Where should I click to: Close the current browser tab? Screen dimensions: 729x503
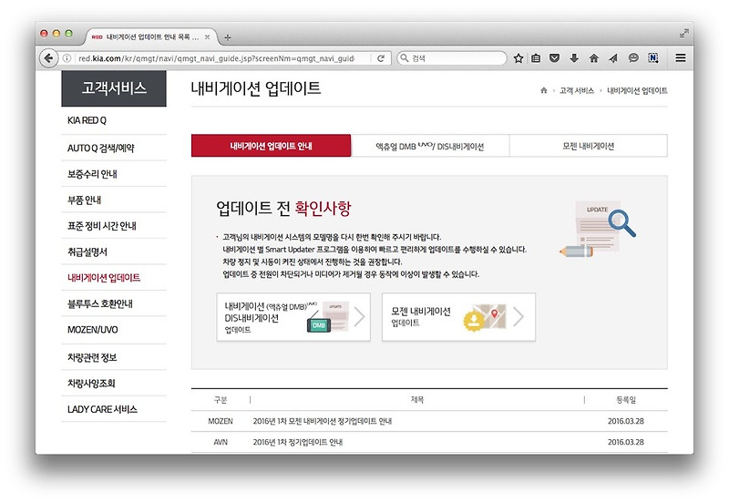pyautogui.click(x=208, y=36)
